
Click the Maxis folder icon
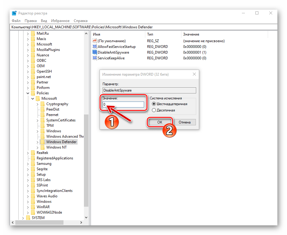pyautogui.click(x=33, y=39)
